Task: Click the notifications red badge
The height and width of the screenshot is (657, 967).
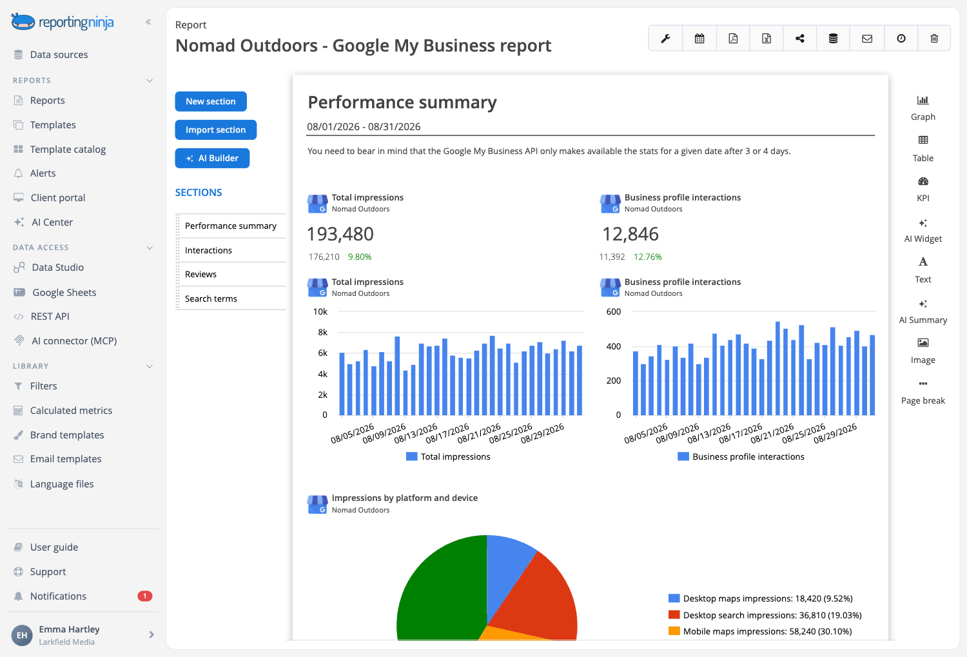Action: [x=145, y=596]
